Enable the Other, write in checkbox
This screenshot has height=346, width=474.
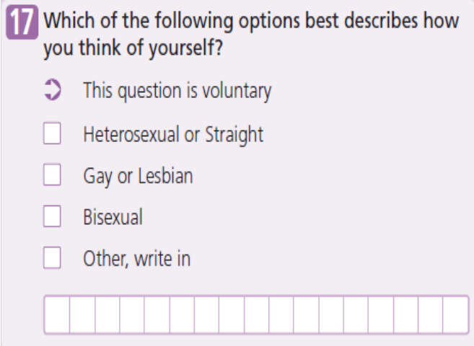point(52,258)
